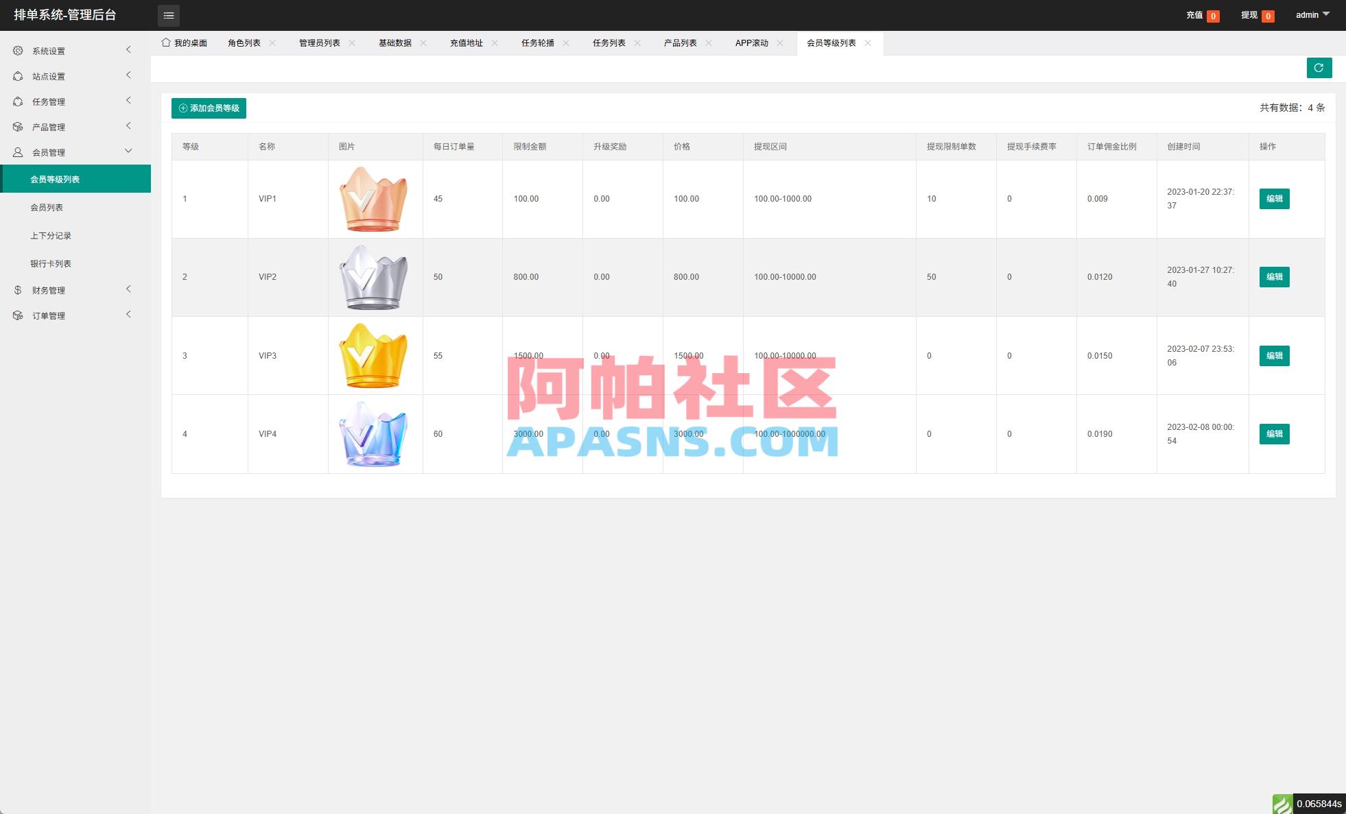
Task: Click the 财务管理 dollar icon
Action: 18,289
